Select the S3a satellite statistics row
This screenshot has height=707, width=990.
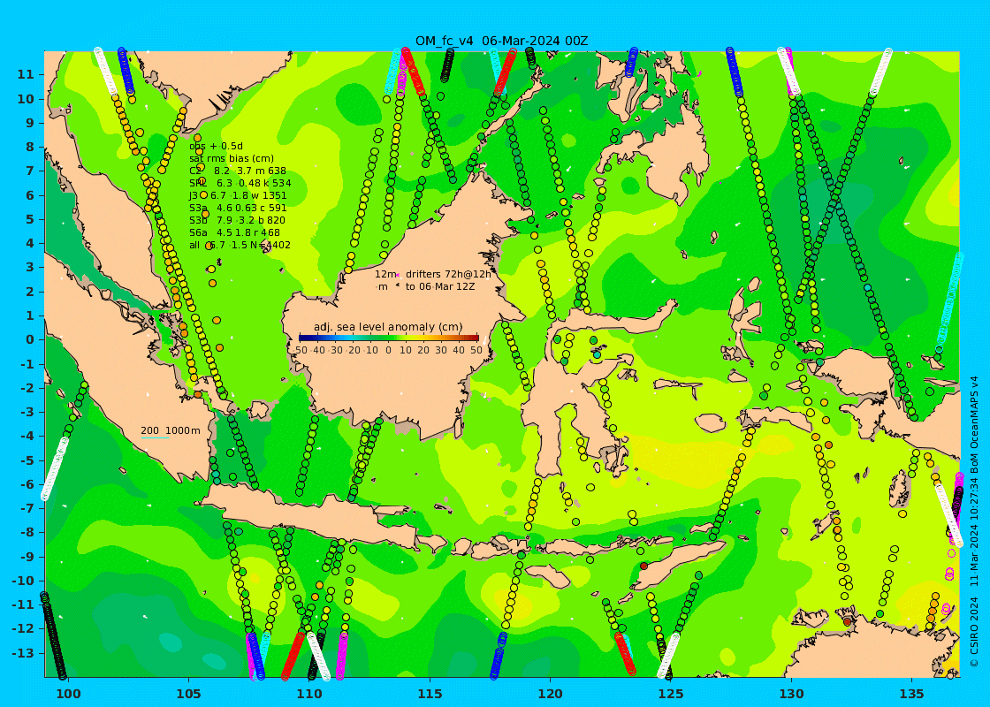238,208
